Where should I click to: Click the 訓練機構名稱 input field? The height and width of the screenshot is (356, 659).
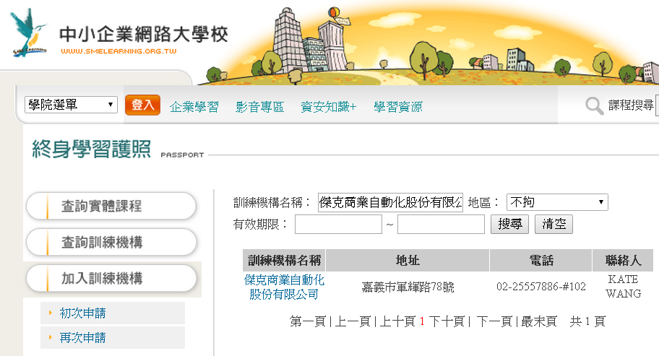point(390,202)
